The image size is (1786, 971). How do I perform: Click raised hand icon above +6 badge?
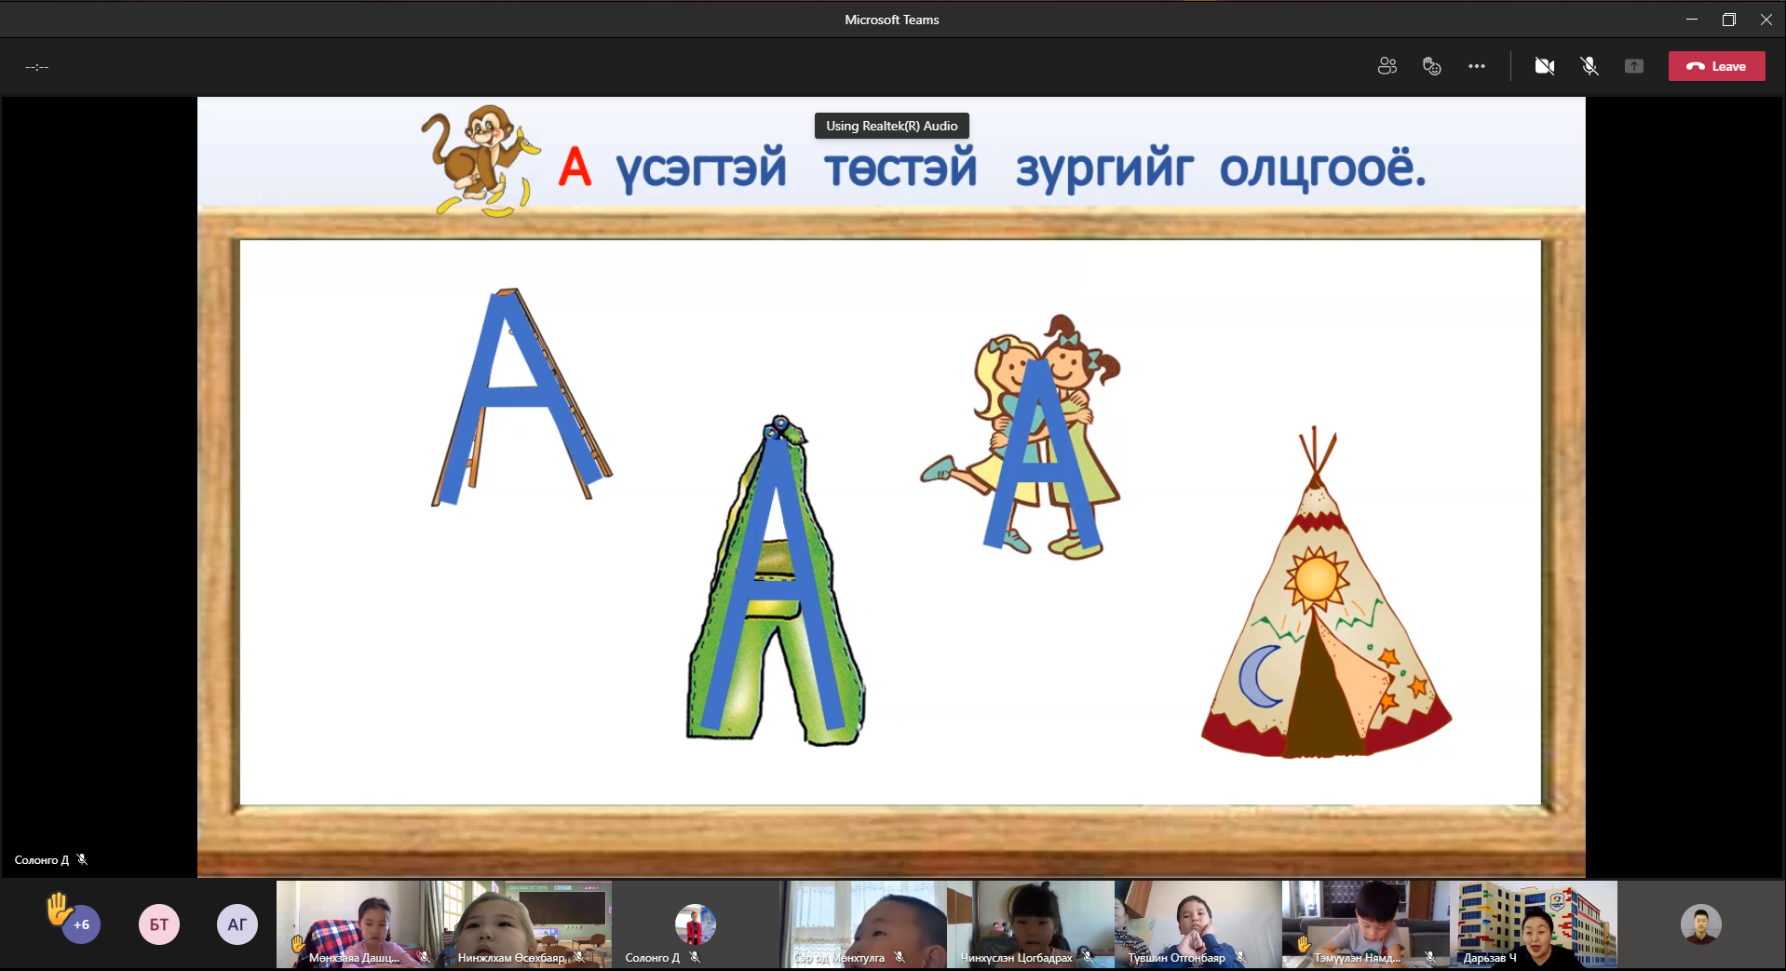coord(59,908)
